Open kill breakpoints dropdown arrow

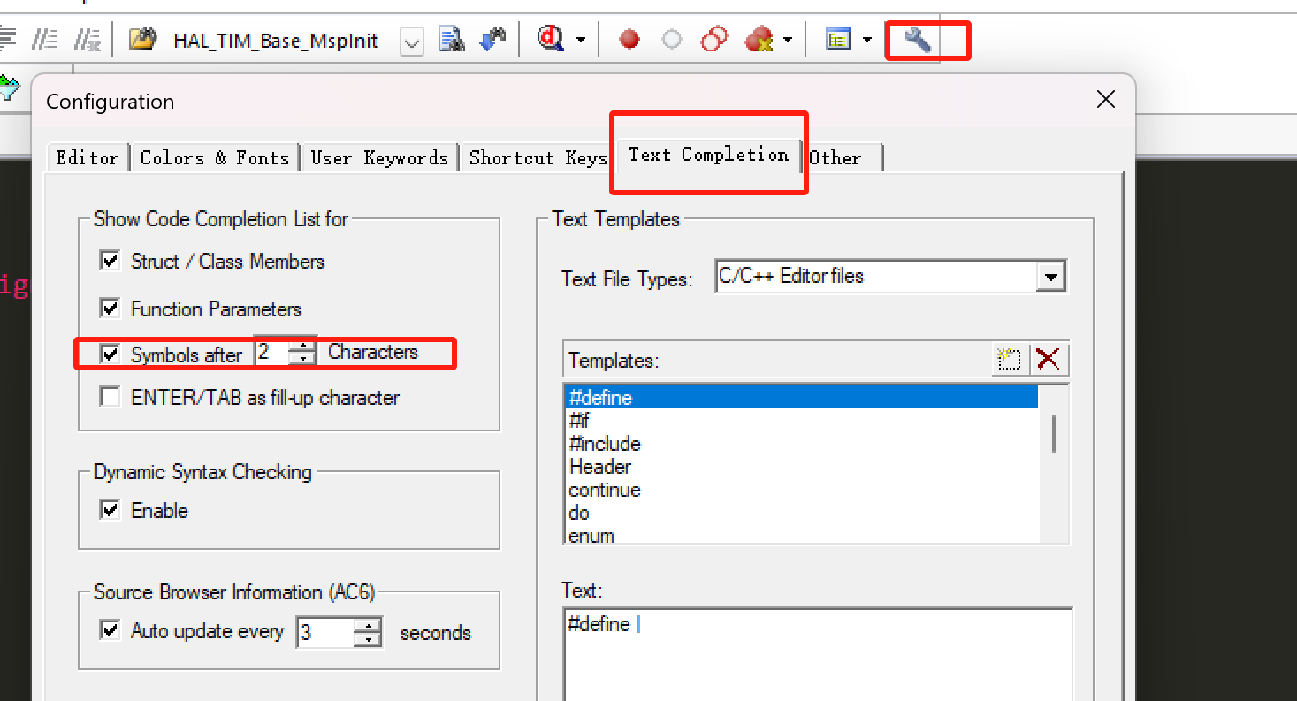pyautogui.click(x=787, y=40)
